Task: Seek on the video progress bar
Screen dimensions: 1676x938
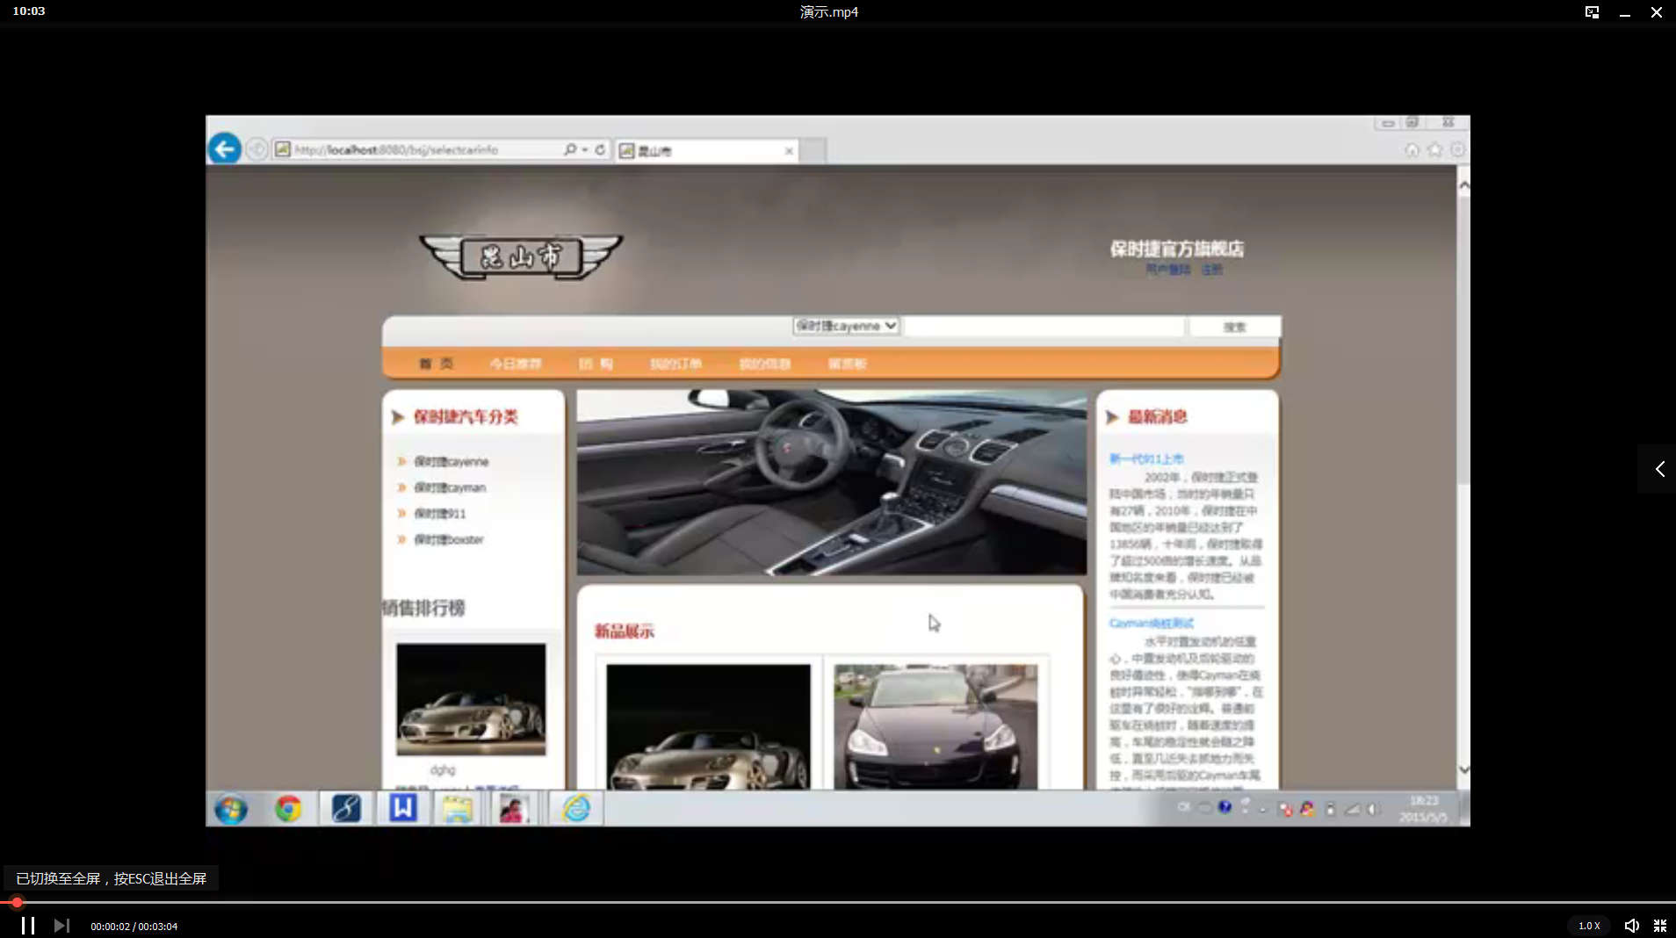Action: click(838, 902)
